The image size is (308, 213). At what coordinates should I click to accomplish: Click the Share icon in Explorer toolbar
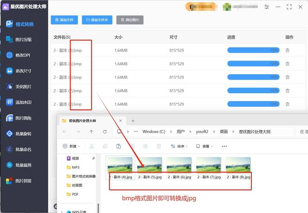(x=145, y=146)
